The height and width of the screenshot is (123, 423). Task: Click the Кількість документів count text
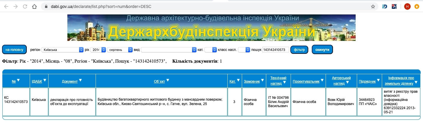tap(197, 61)
